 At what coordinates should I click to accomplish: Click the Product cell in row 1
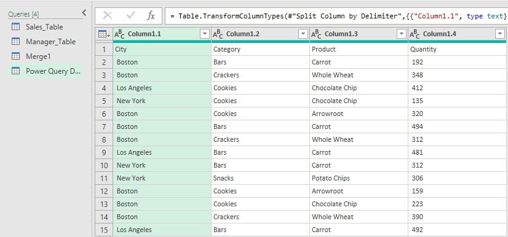click(x=359, y=50)
